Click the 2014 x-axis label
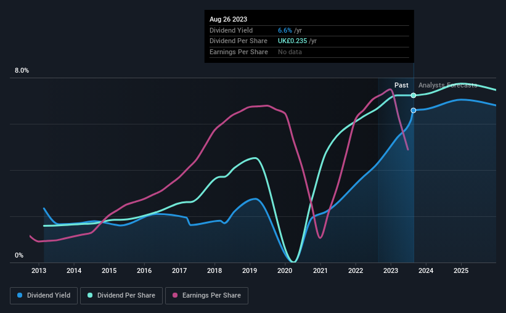 coord(74,270)
